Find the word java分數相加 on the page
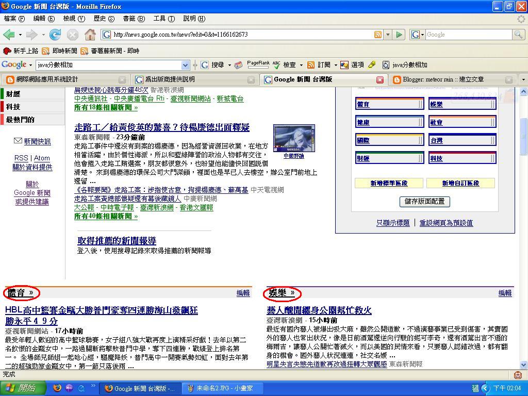The width and height of the screenshot is (528, 396). 405,64
